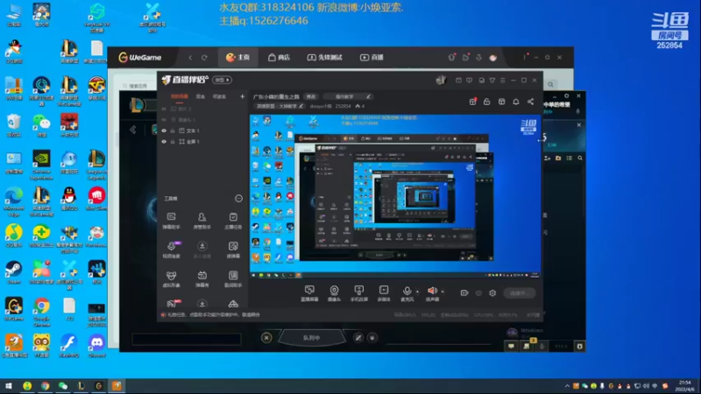The image size is (701, 394).
Task: Open the 先锋测试 tab in WeGame
Action: [324, 57]
